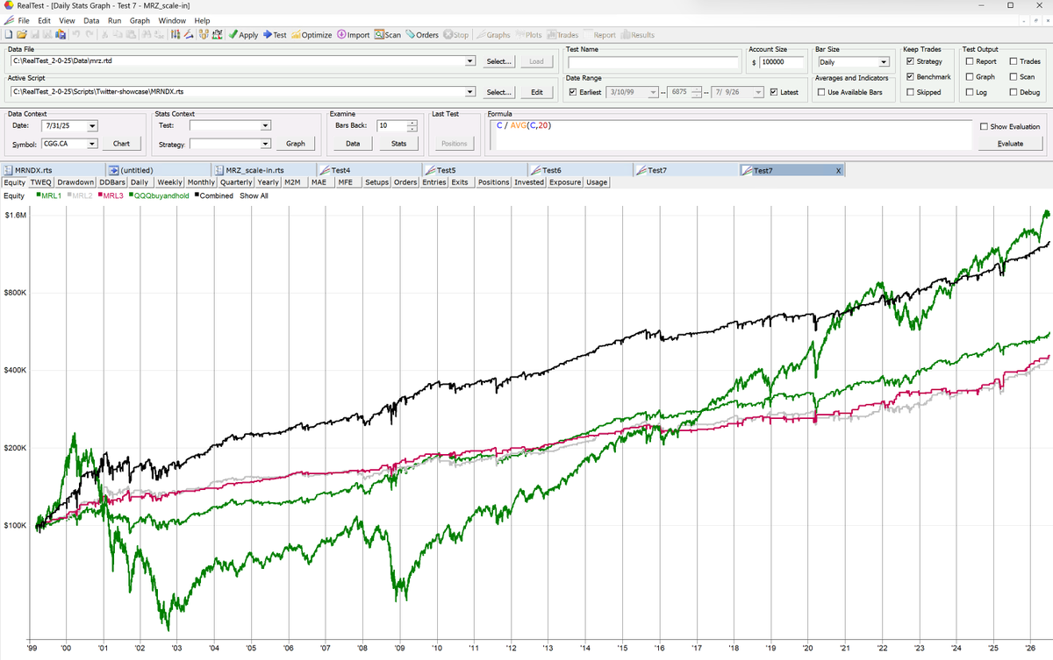Click the MRL1 green legend swatch
Viewport: 1053px width, 660px height.
point(38,195)
